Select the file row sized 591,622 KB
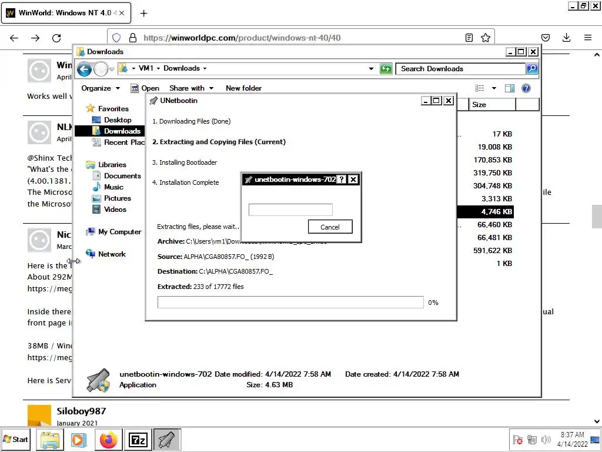The width and height of the screenshot is (602, 452). tap(485, 251)
